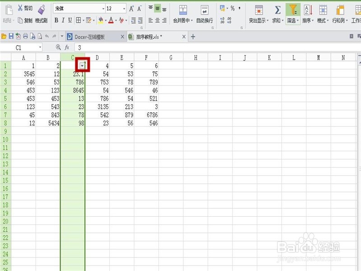Screen dimensions: 361x271
Task: Select the column G header
Action: [171, 57]
